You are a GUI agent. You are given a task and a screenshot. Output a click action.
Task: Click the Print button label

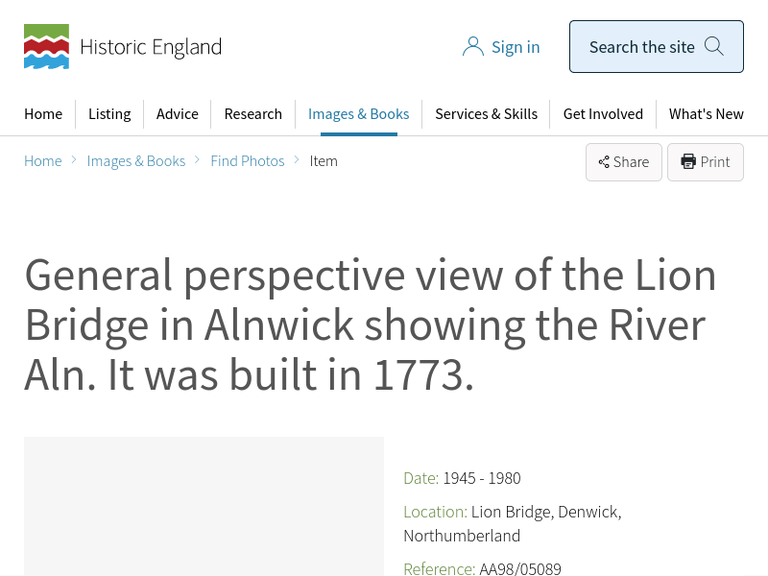pos(715,162)
